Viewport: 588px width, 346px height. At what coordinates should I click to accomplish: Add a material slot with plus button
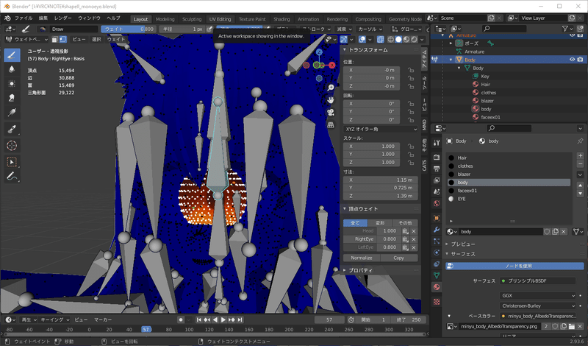pos(580,155)
